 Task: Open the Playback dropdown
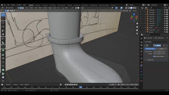9,84
